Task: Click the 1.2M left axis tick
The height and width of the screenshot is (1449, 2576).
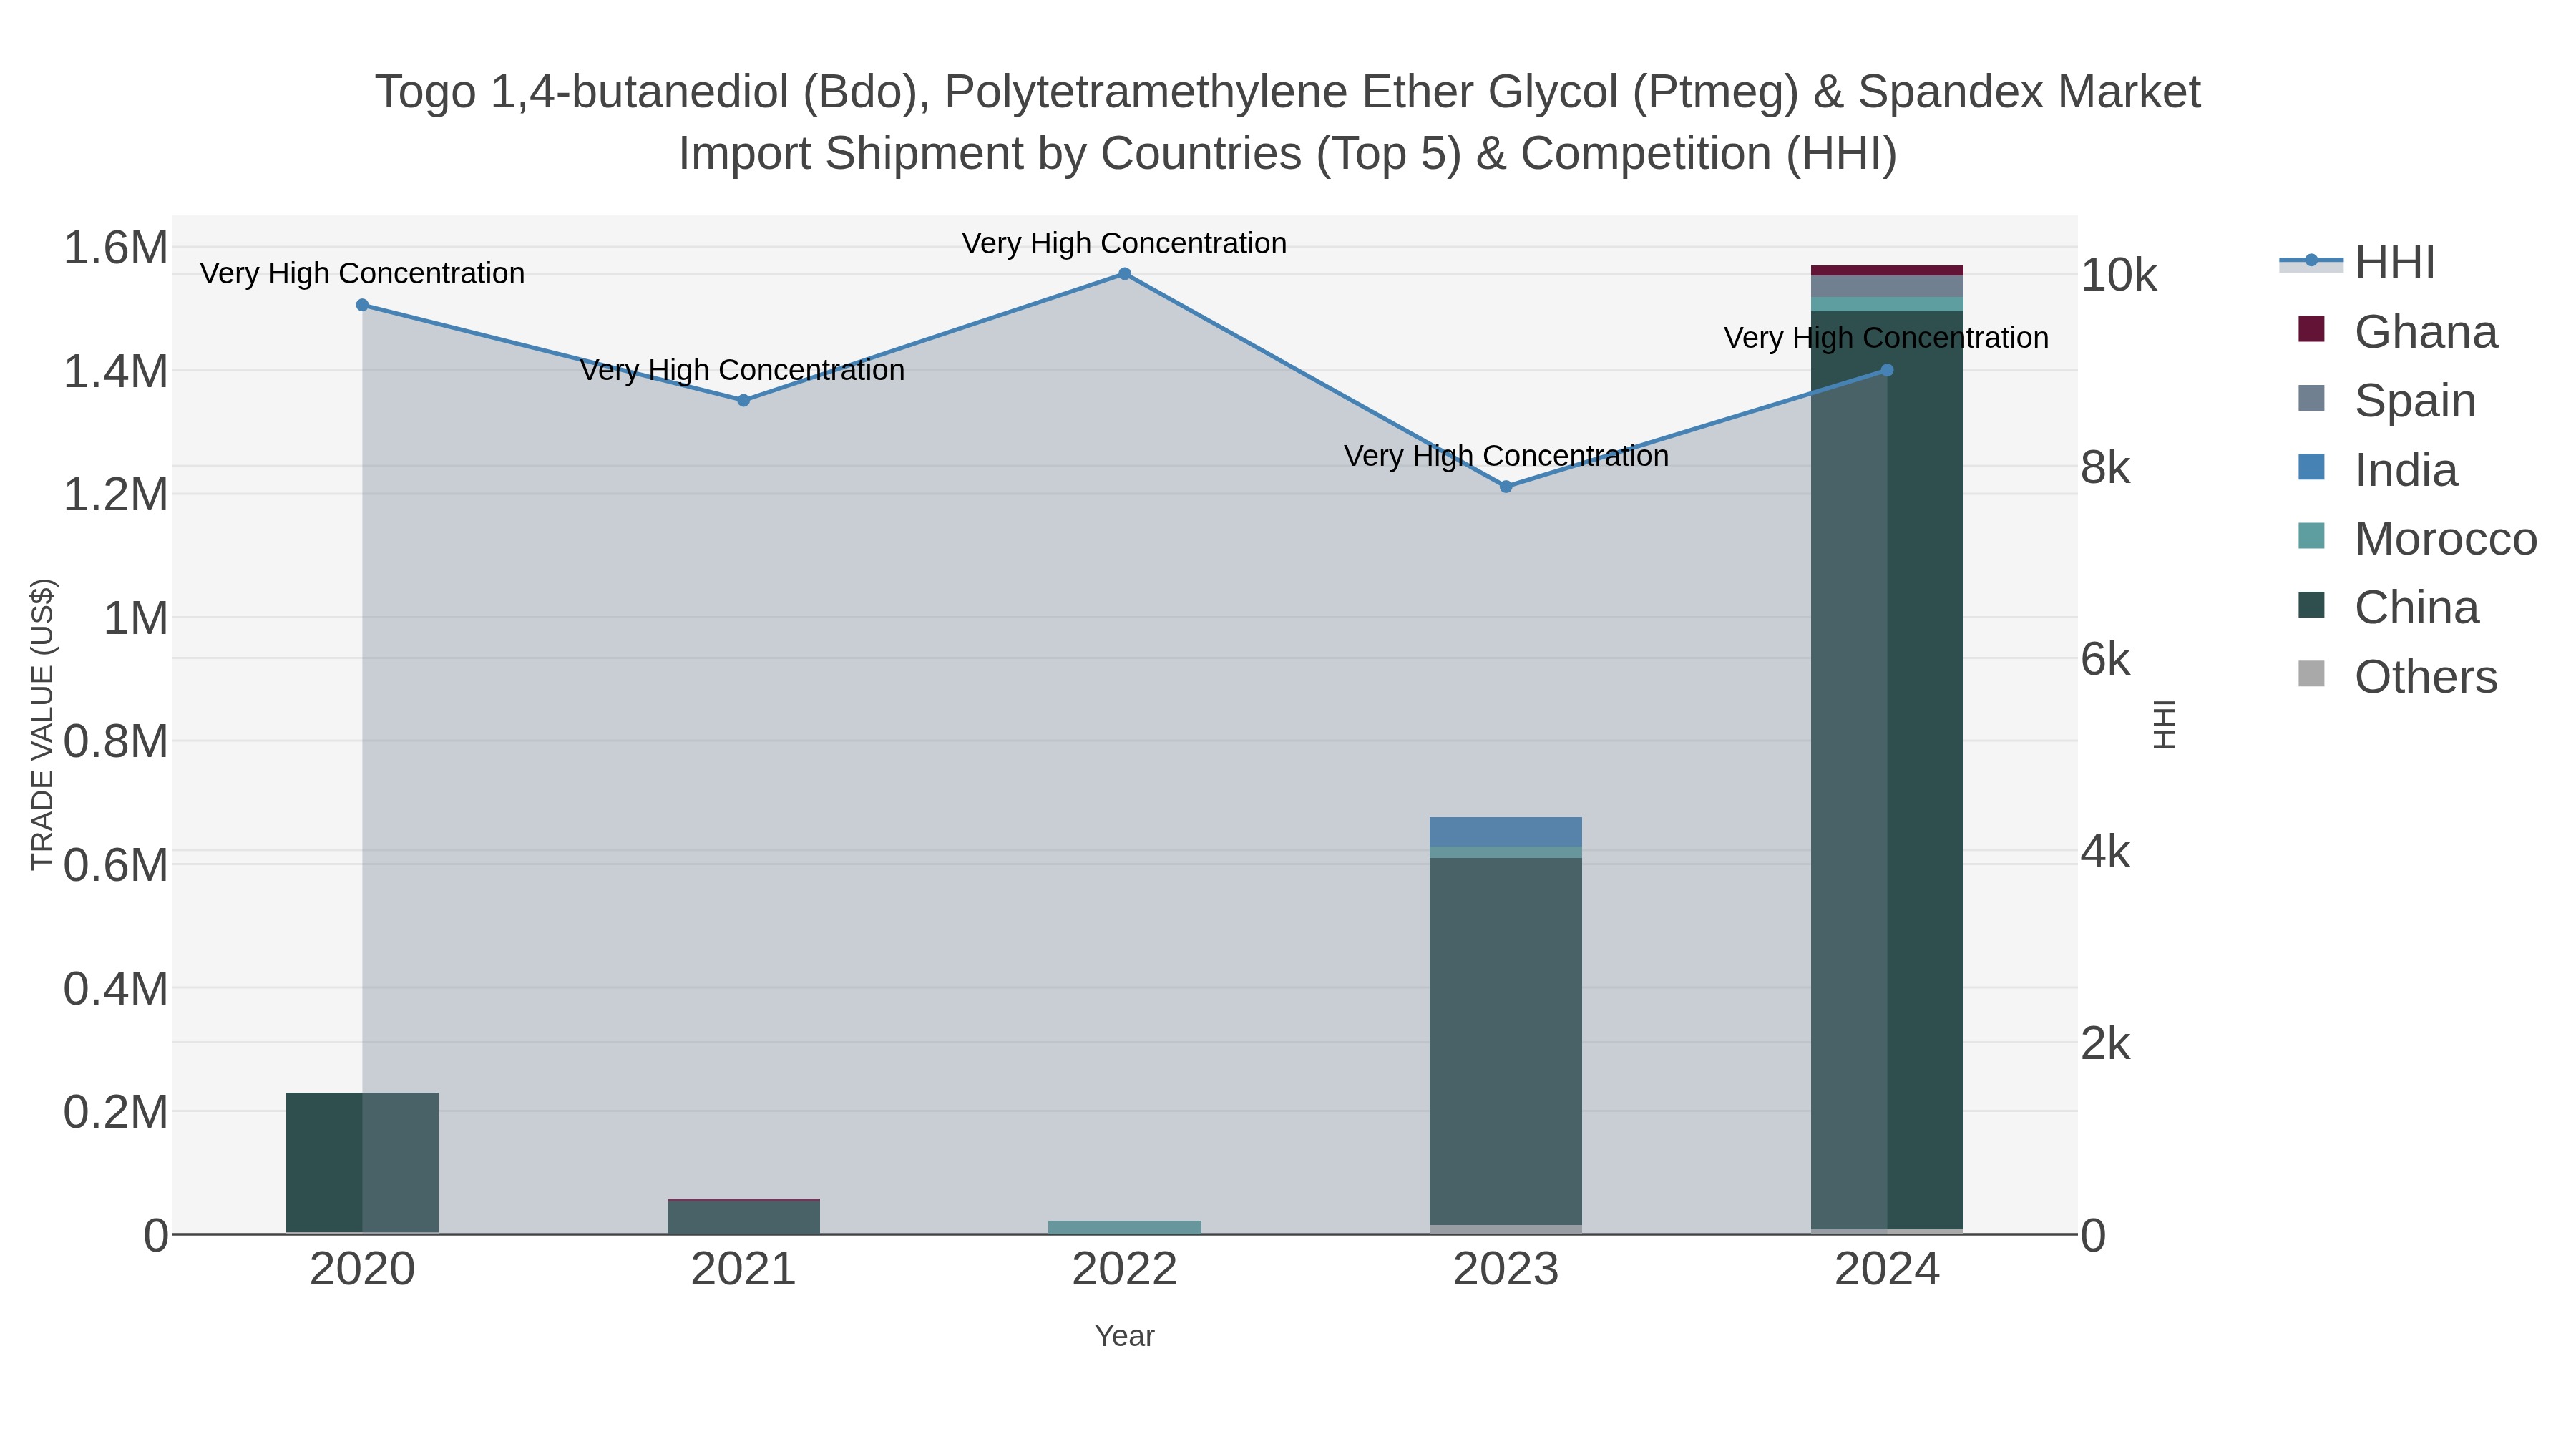Action: 116,495
